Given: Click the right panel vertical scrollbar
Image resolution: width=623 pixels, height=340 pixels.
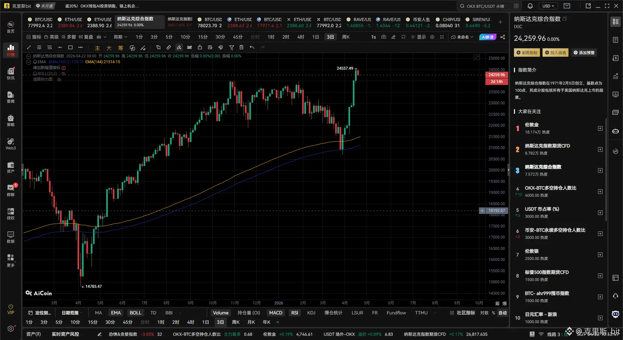Looking at the screenshot, I should pyautogui.click(x=606, y=169).
